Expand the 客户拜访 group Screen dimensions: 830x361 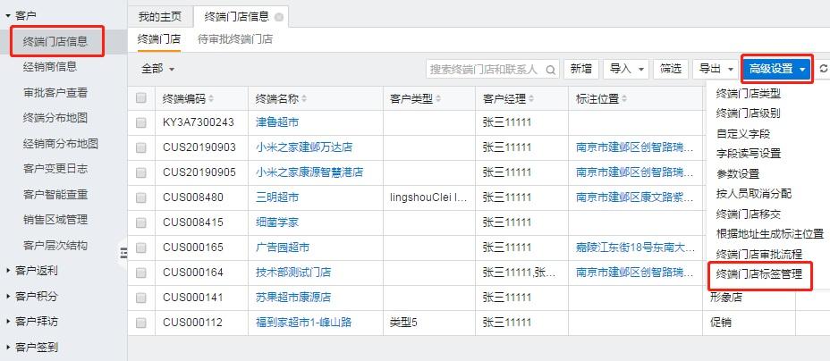tap(8, 322)
